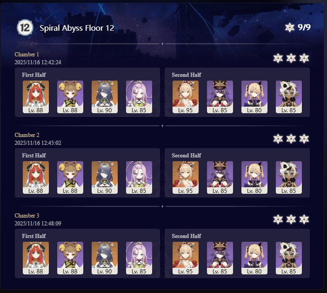327x293 pixels.
Task: Select purple-haired hat character in Chamber 3
Action: 220,258
